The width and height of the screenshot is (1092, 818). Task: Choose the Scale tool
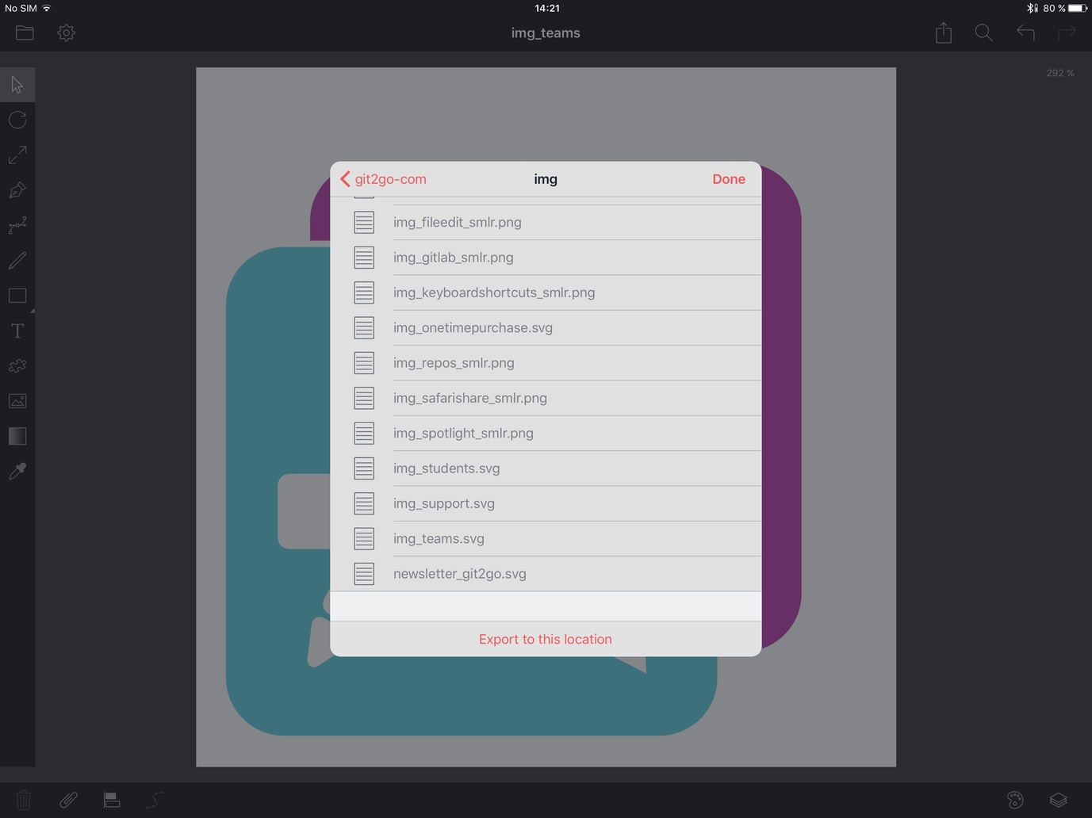(x=17, y=155)
